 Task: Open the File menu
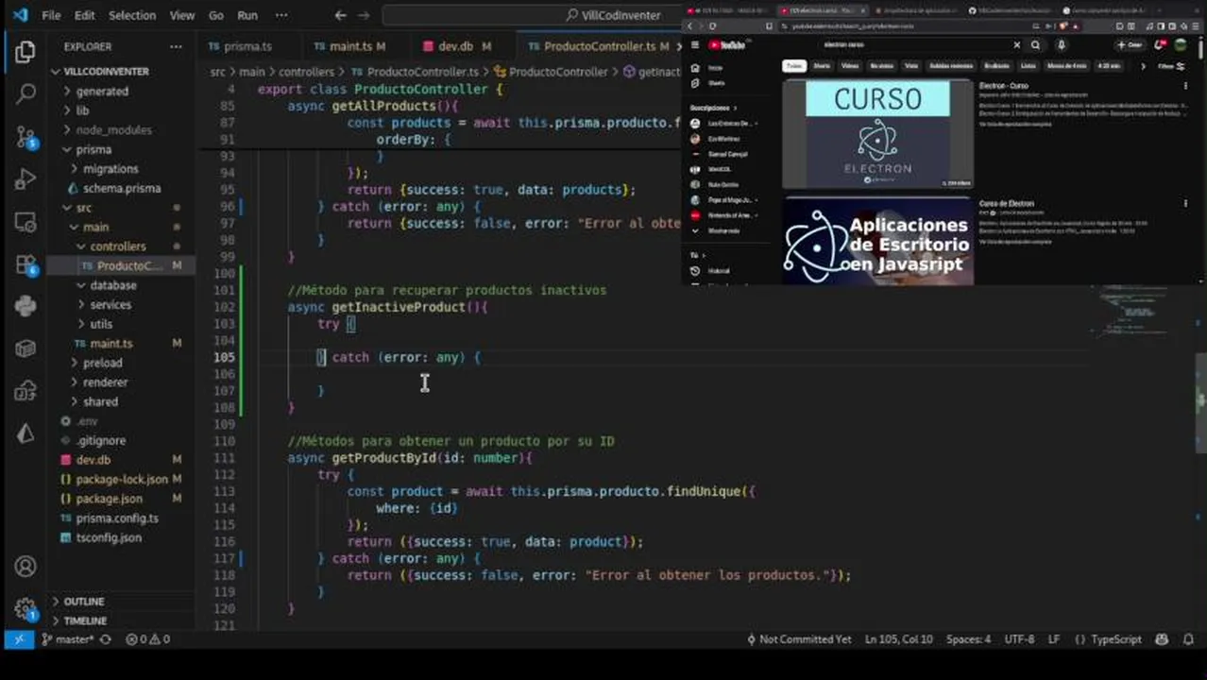coord(52,15)
